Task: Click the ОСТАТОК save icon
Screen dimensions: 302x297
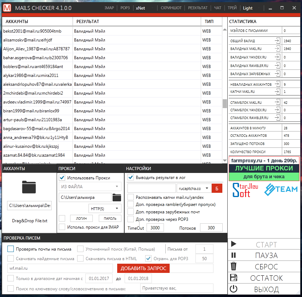Action: click(233, 278)
